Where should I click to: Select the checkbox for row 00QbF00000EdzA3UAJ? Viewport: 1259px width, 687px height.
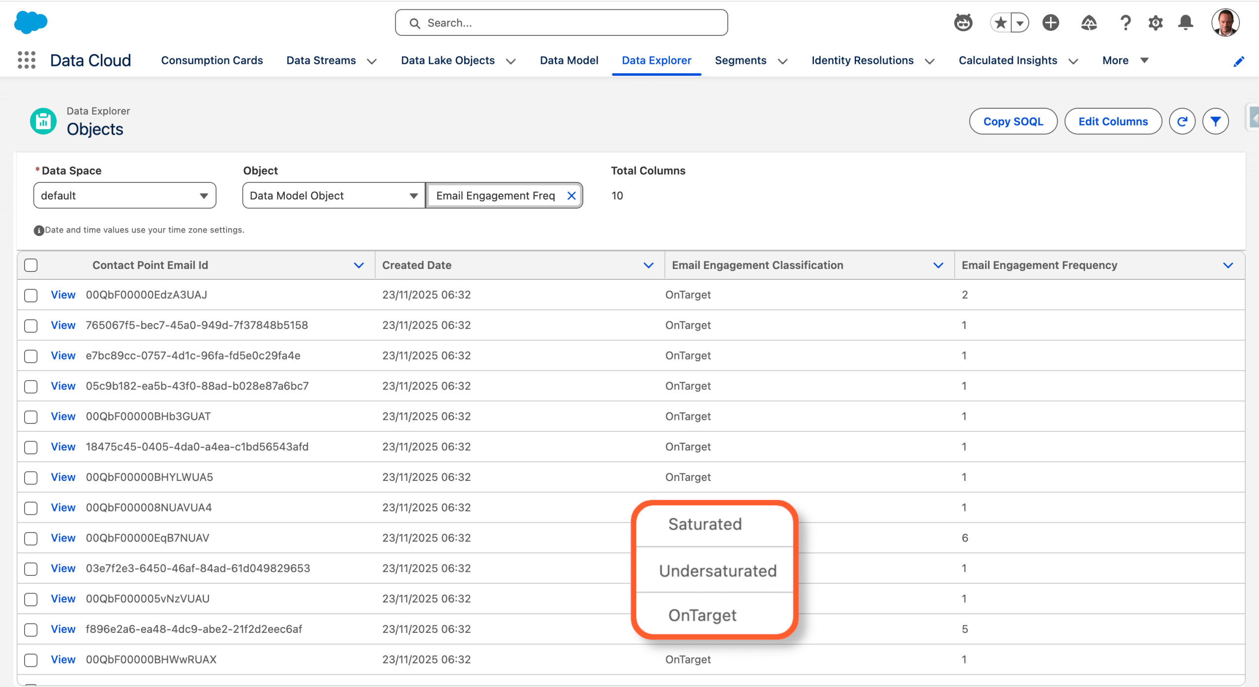(x=31, y=295)
